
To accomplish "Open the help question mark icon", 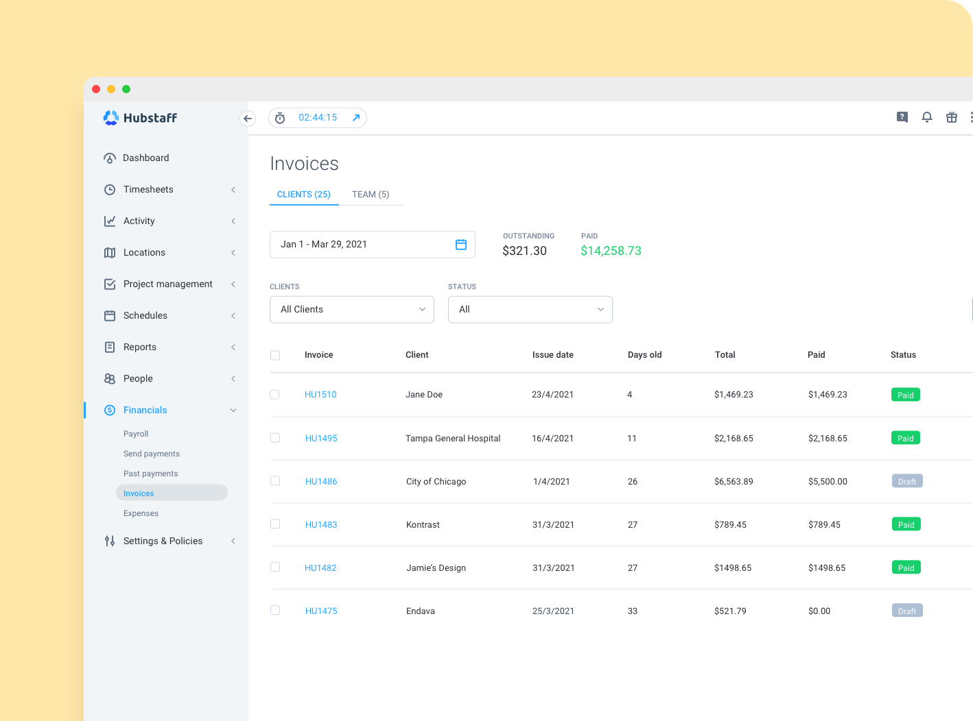I will [902, 117].
